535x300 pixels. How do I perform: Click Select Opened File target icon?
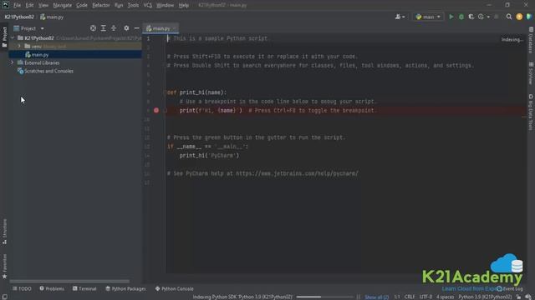93,28
